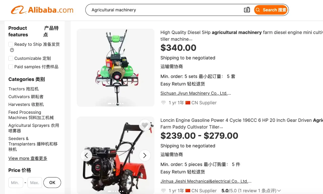The height and width of the screenshot is (194, 323).
Task: Expand the 1 review rating dropdown chevron
Action: (279, 191)
